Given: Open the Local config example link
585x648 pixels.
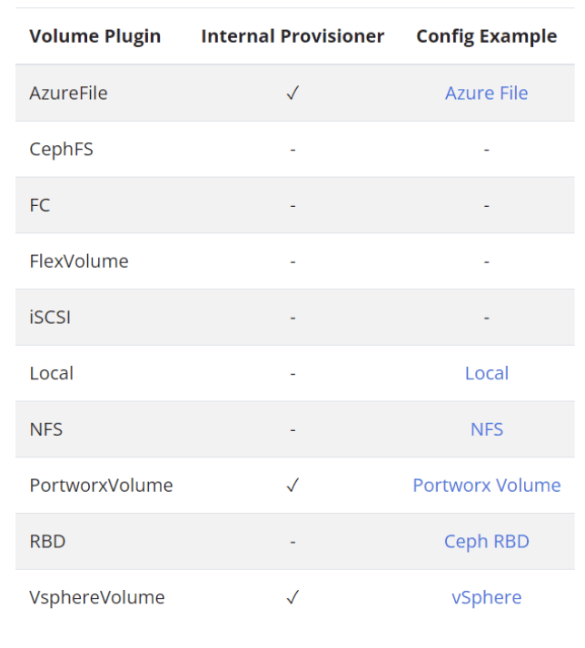Looking at the screenshot, I should click(x=486, y=373).
